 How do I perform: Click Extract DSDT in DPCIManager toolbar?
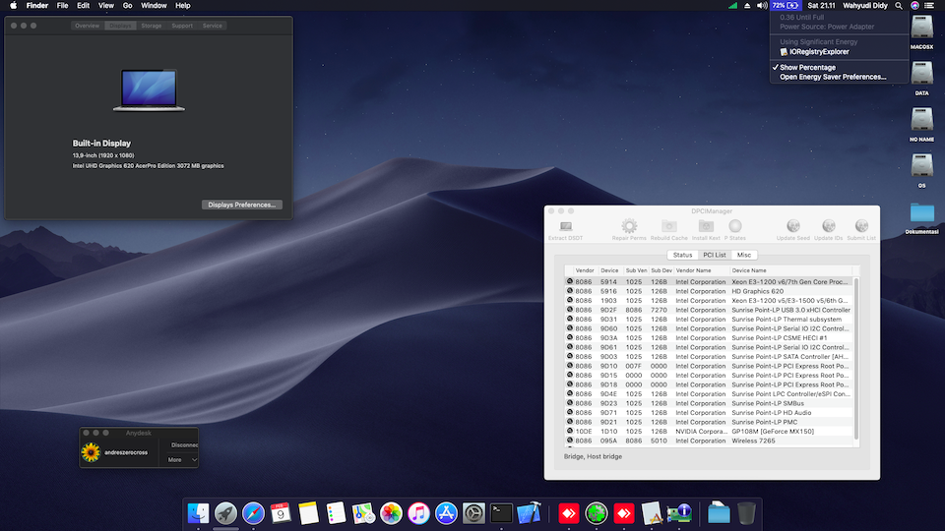[565, 230]
